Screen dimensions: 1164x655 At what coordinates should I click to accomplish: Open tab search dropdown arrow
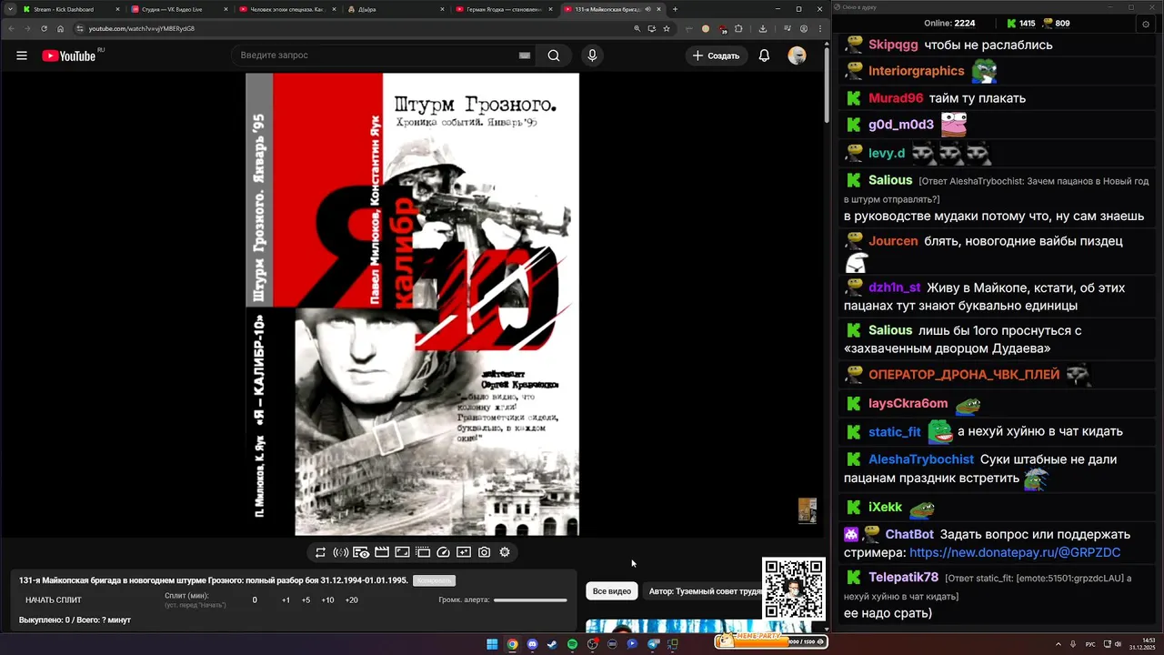click(x=9, y=9)
